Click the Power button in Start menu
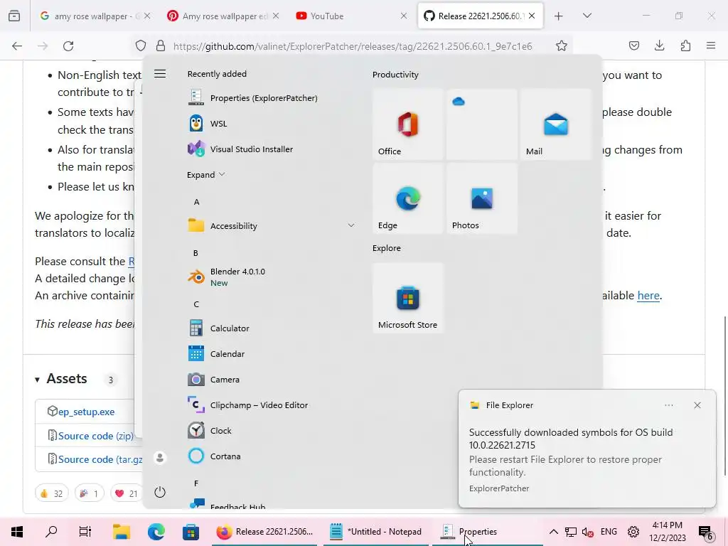 pos(160,492)
